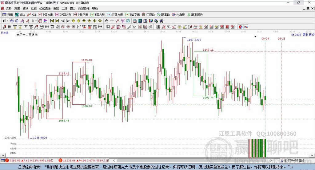Open the T数字表 tool
Screen dimensions: 315x170
tap(132, 15)
